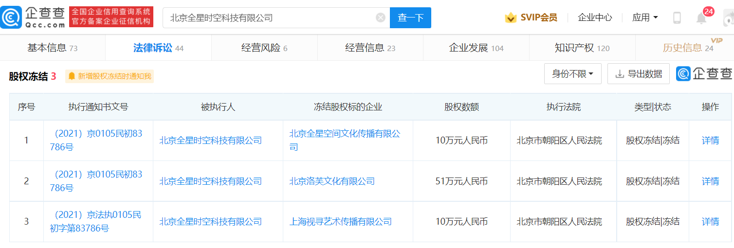Open 详情 for row 2

[710, 181]
